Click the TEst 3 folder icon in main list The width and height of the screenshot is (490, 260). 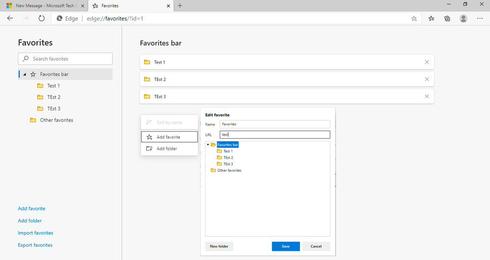tap(147, 96)
